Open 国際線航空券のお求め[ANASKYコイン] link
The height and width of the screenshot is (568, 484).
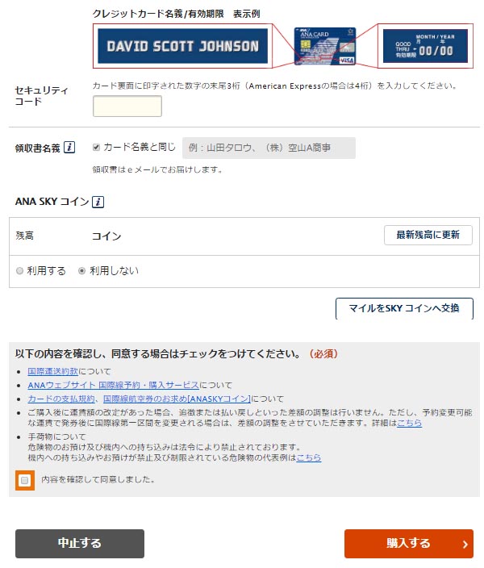point(177,399)
